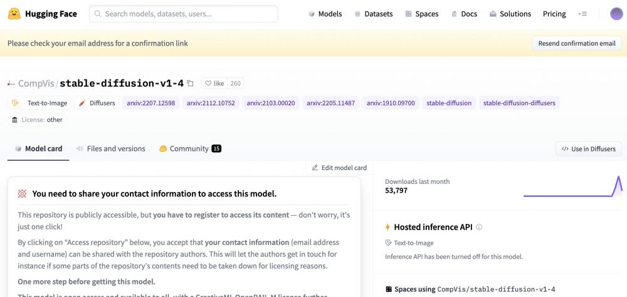
Task: Select the stable-diffusion tag
Action: (449, 103)
